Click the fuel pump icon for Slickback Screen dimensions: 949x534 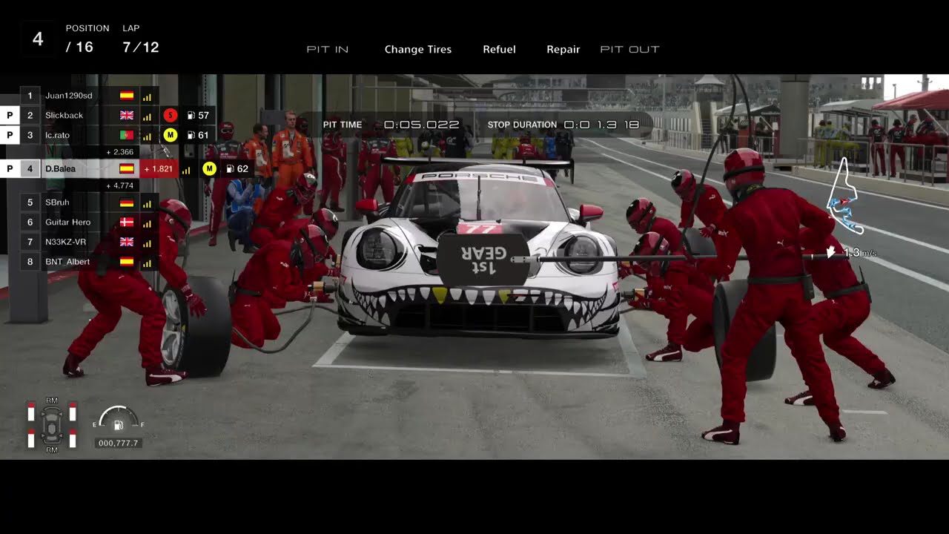(x=191, y=116)
